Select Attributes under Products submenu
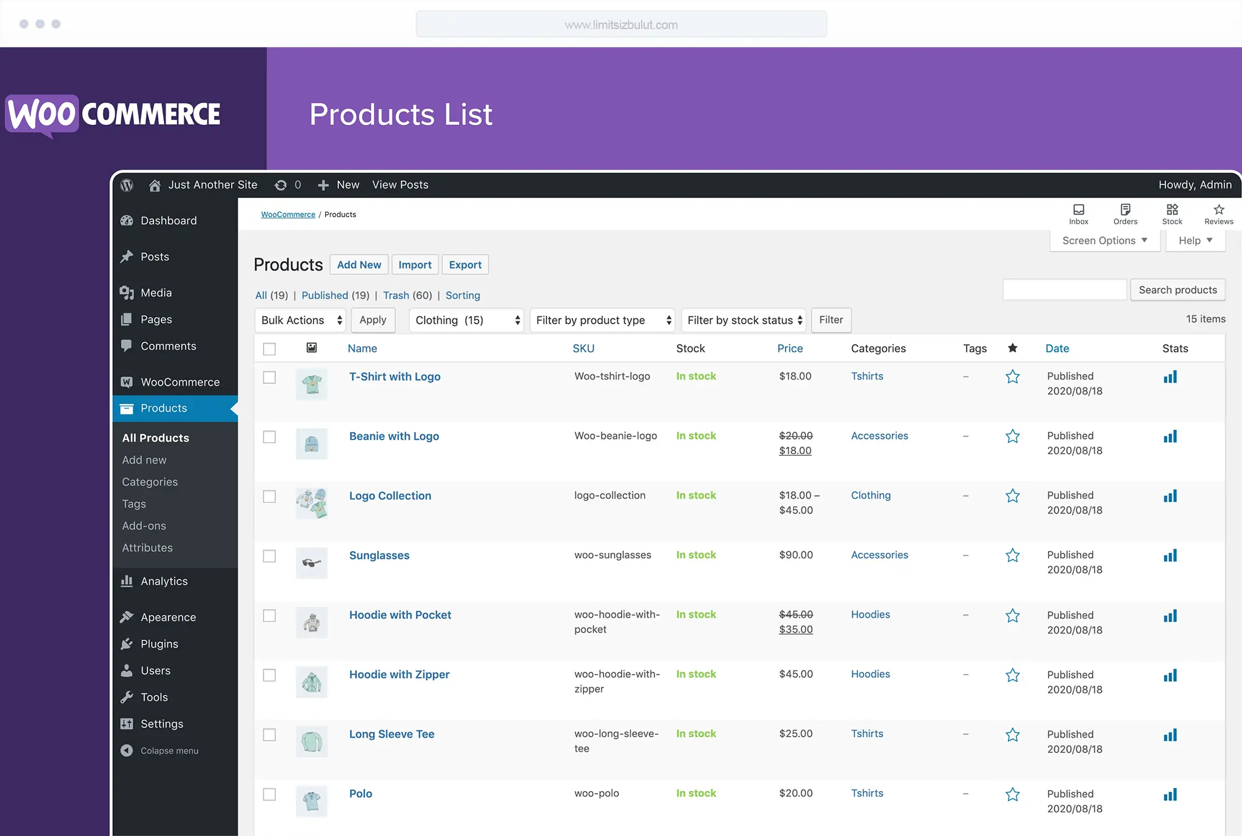Screen dimensions: 1242x836 (147, 547)
